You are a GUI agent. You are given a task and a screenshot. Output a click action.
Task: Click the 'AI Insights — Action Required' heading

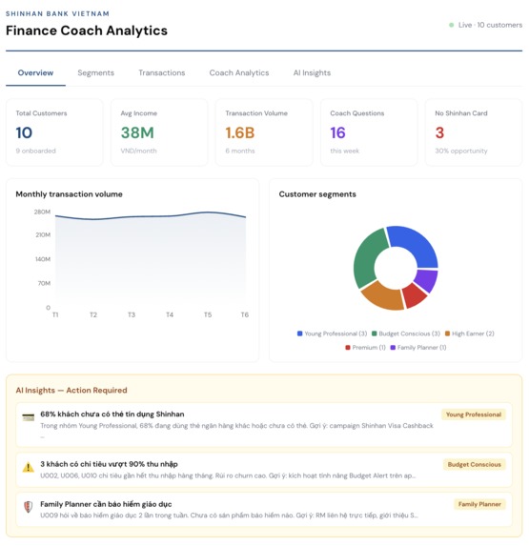pyautogui.click(x=71, y=390)
